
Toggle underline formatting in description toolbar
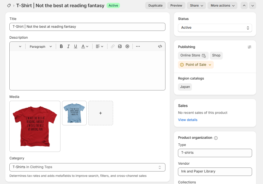tap(76, 46)
